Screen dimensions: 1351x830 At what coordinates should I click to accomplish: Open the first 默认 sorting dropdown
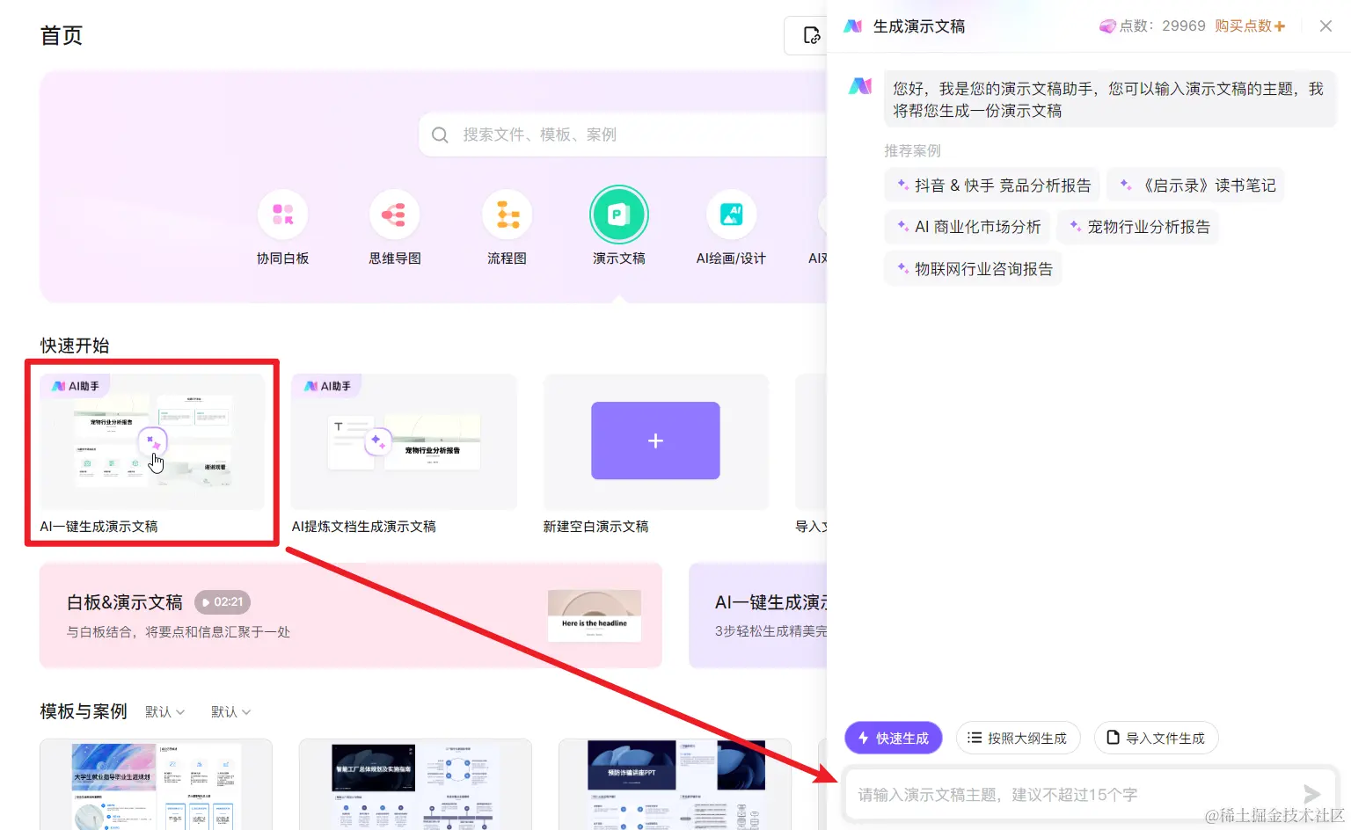(x=164, y=711)
